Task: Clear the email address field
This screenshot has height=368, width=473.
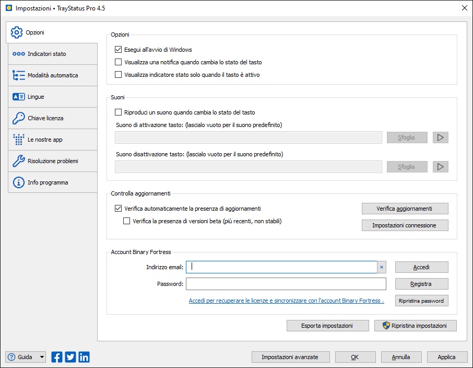Action: 382,267
